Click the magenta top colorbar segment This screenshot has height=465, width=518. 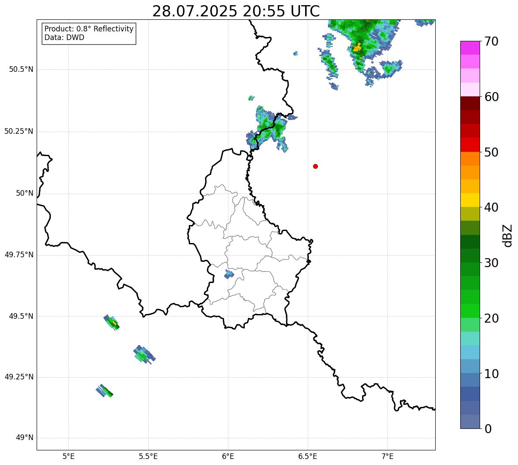tap(470, 48)
